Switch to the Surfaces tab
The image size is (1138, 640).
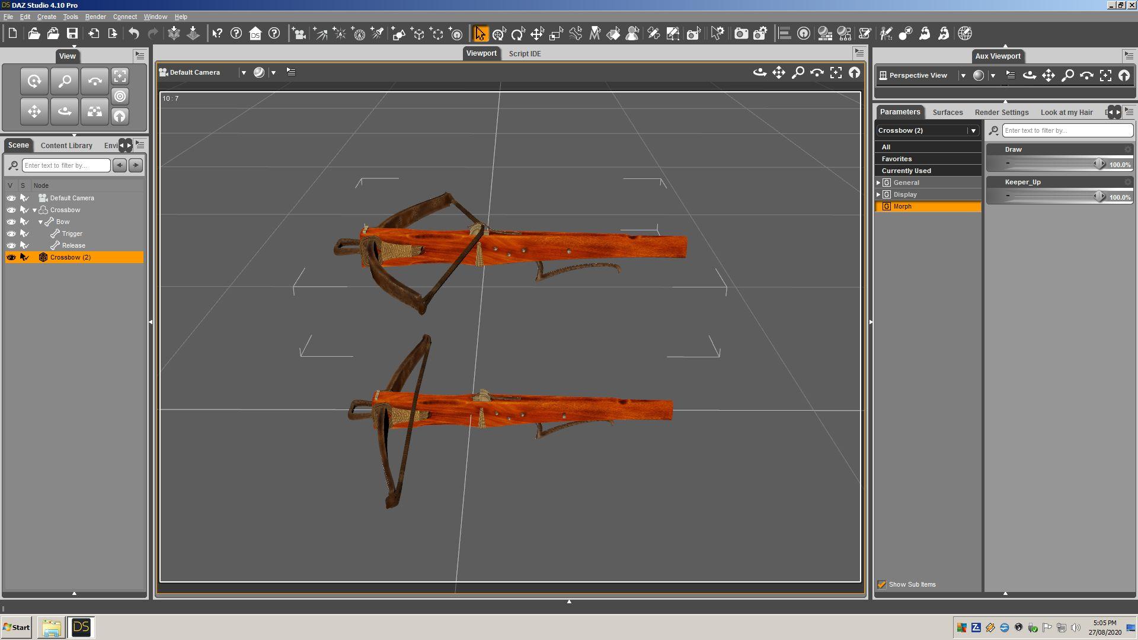click(x=947, y=112)
